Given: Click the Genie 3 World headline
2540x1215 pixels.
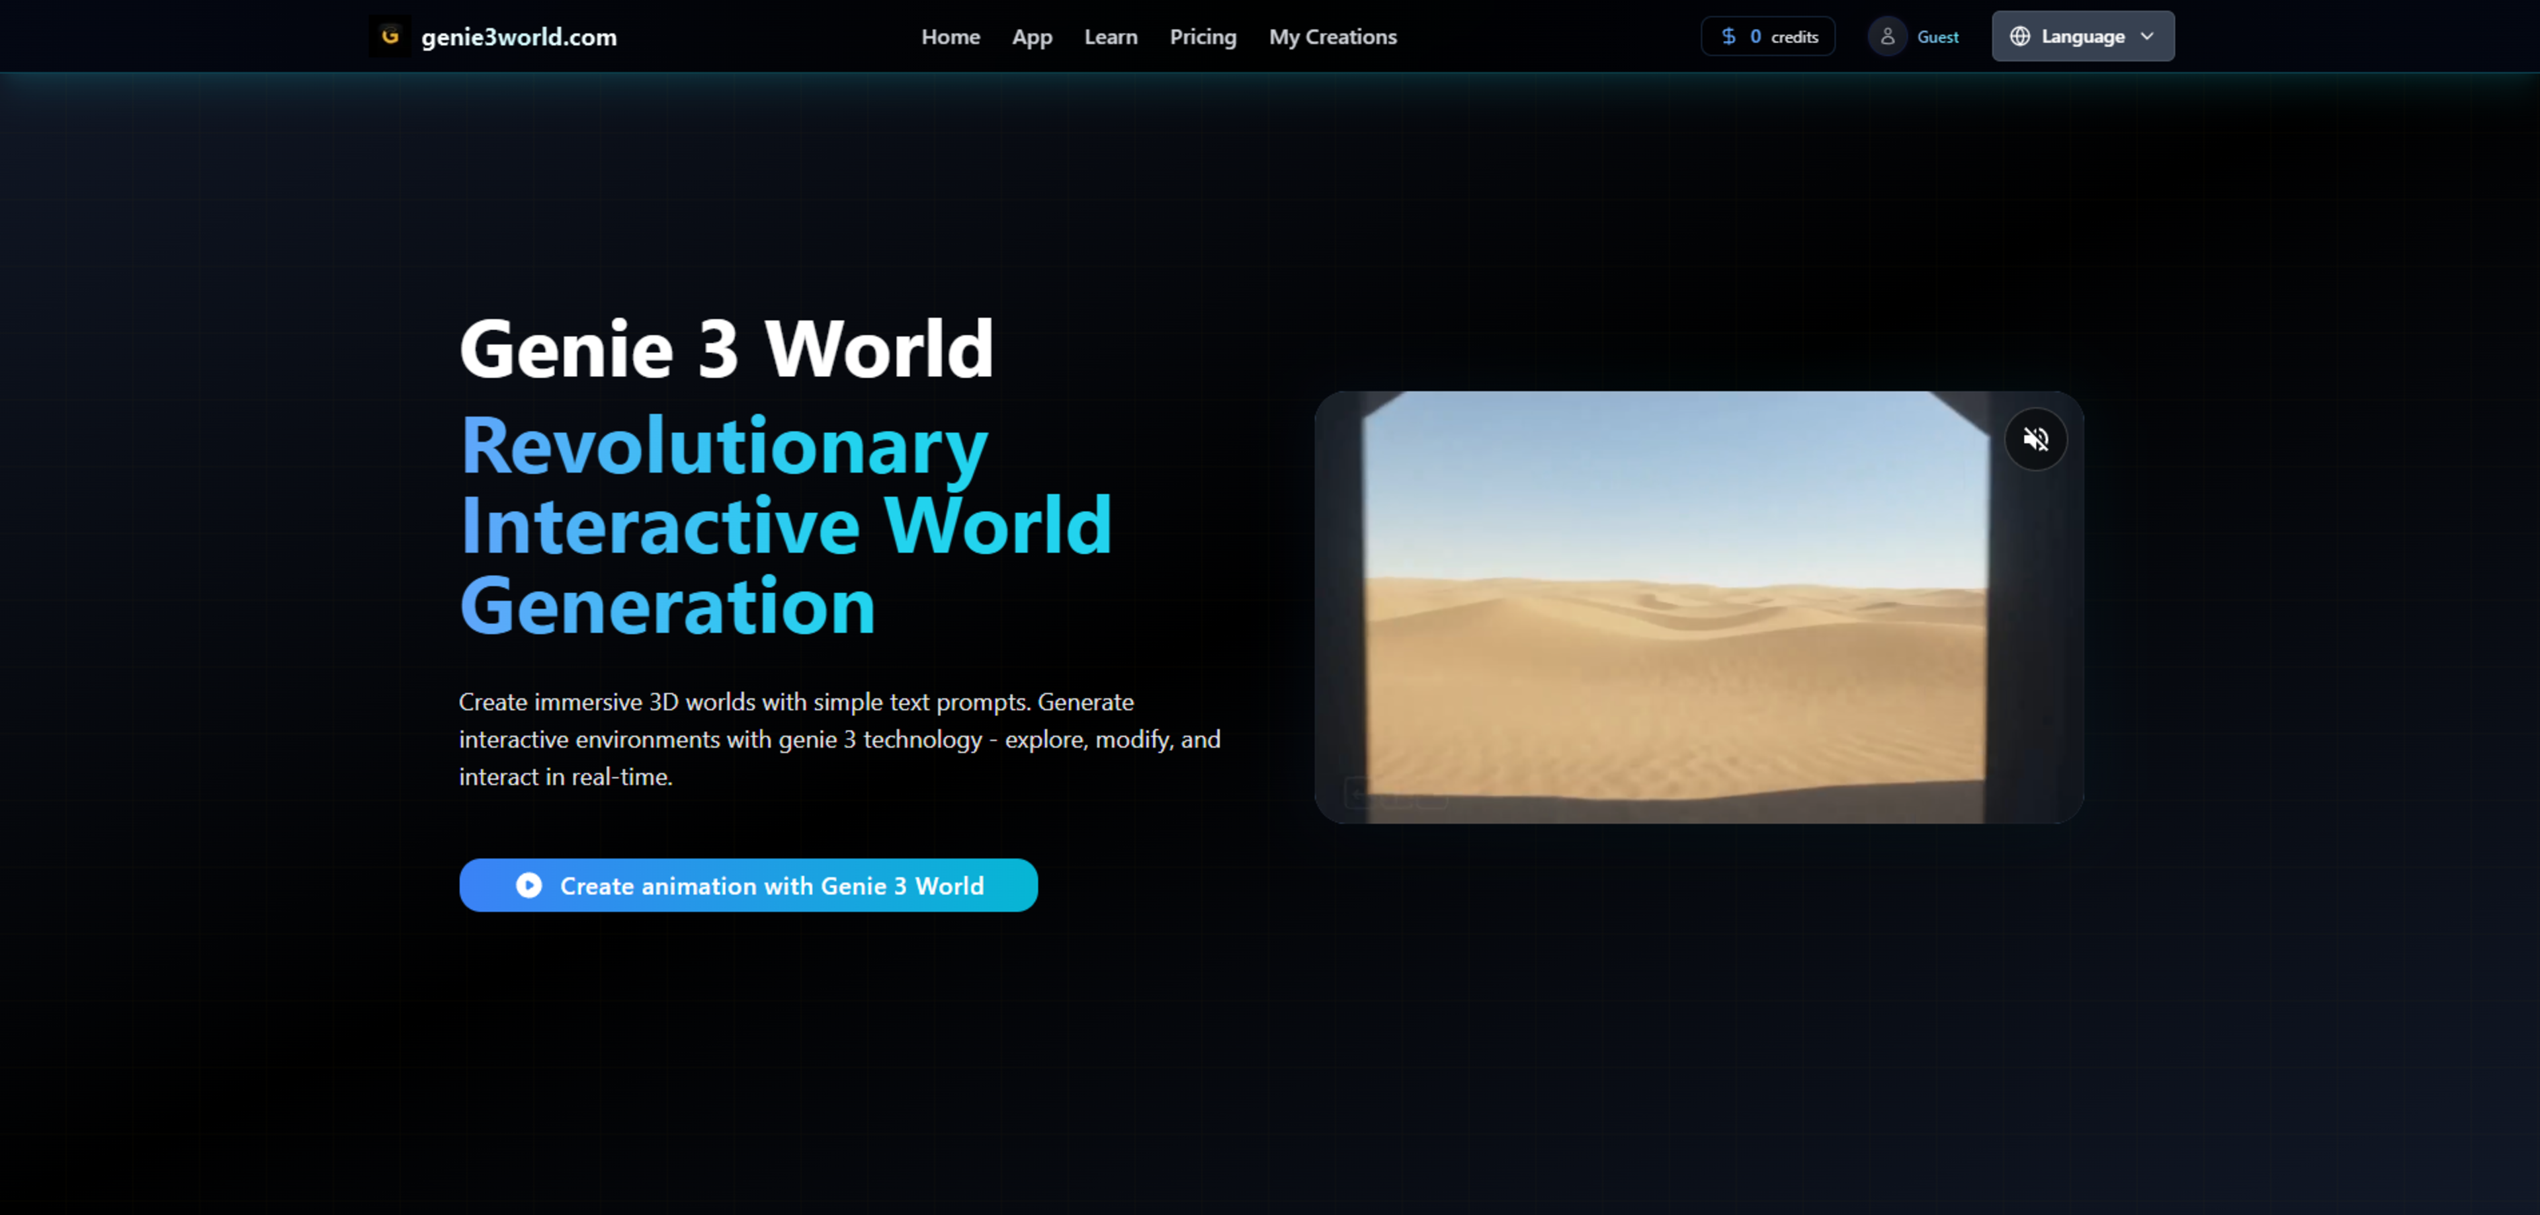Looking at the screenshot, I should (x=727, y=348).
